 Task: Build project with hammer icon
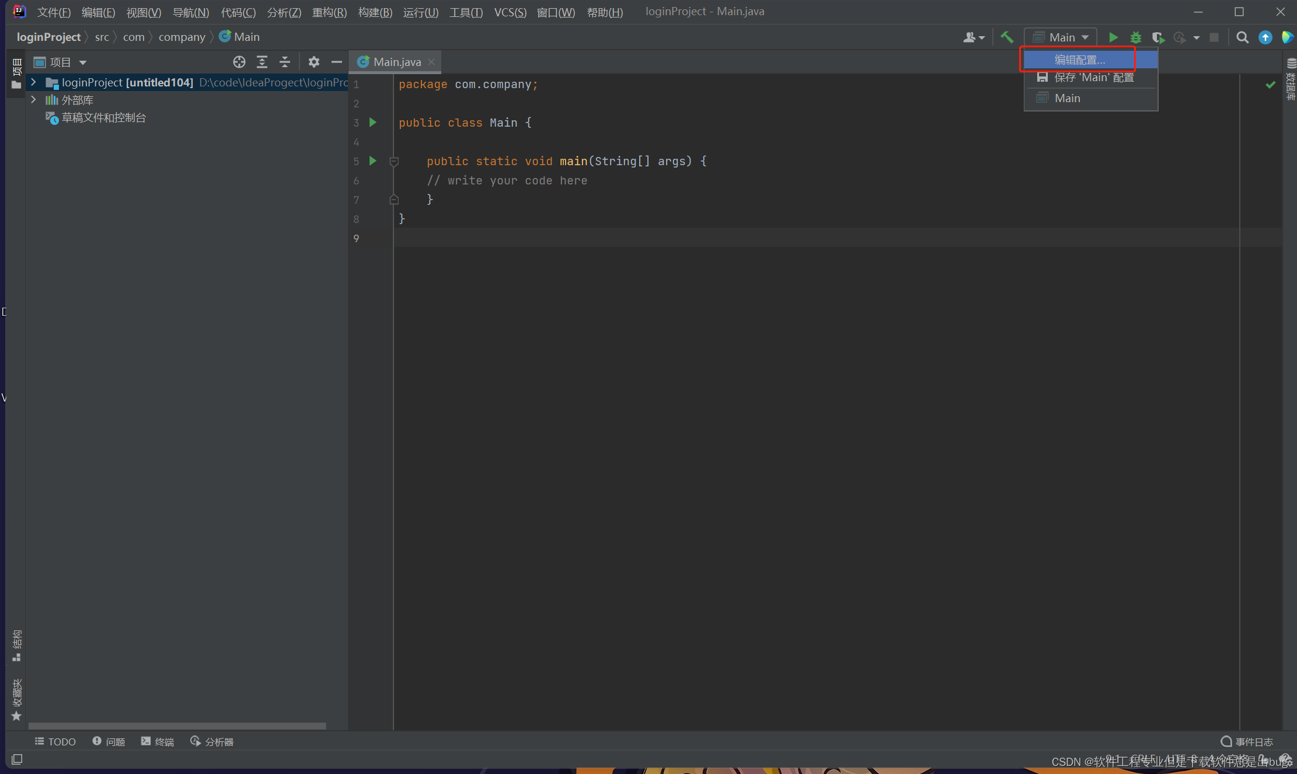pyautogui.click(x=1007, y=37)
